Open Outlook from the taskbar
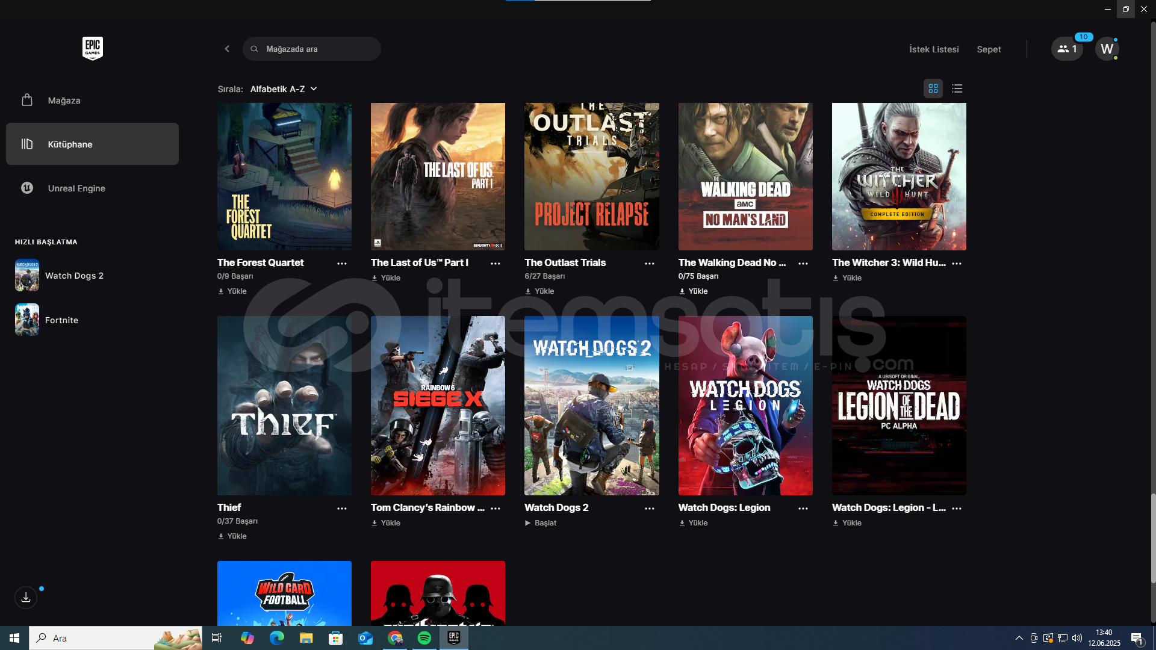The width and height of the screenshot is (1156, 650). [x=365, y=638]
